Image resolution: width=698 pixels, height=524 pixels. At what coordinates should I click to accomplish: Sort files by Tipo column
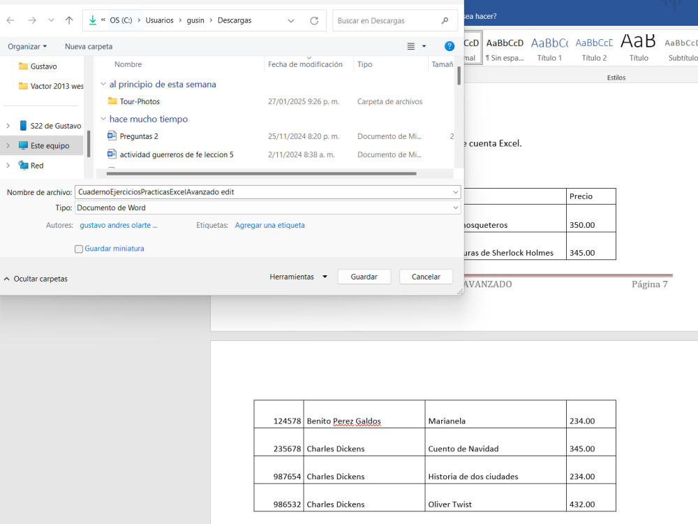click(364, 64)
